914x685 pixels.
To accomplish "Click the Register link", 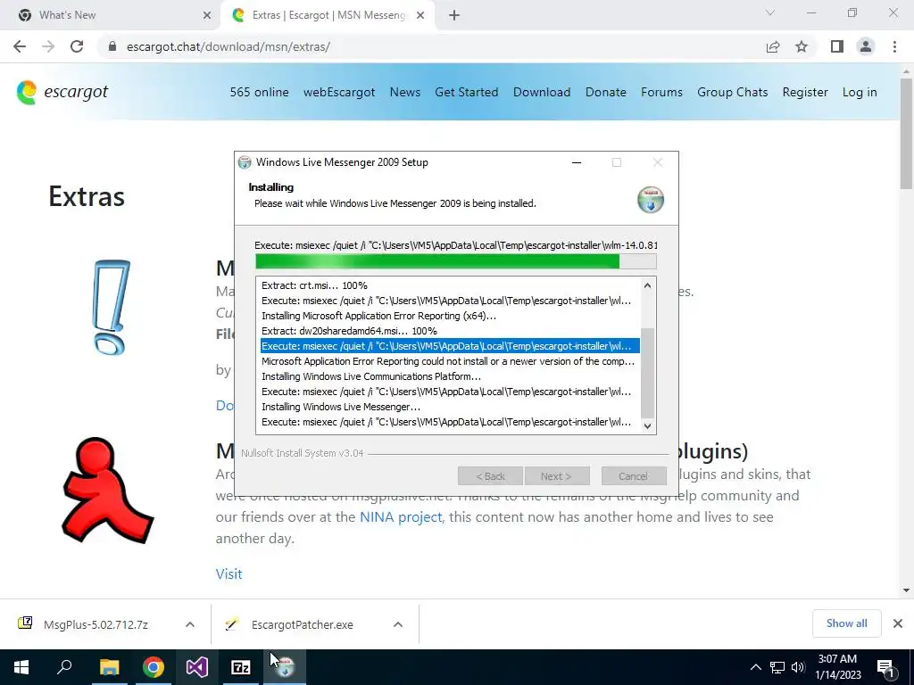I will (805, 92).
